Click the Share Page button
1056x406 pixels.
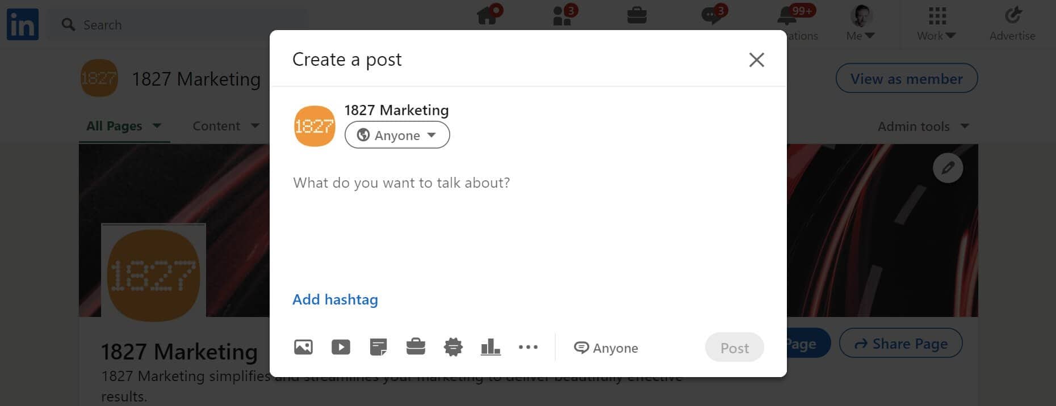[x=900, y=343]
